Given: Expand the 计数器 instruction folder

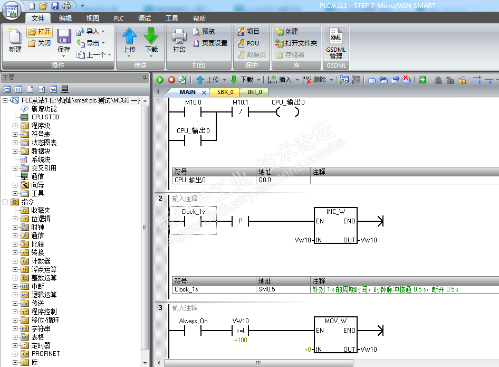Looking at the screenshot, I should click(x=15, y=261).
